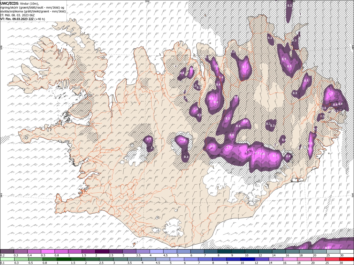Select the bright red 30 swatch in the lower legend row
This screenshot has height=265, width=354.
point(346,259)
